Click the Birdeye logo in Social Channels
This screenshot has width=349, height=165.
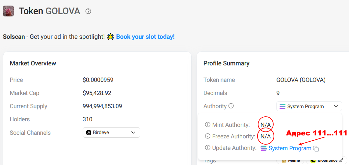(x=89, y=132)
